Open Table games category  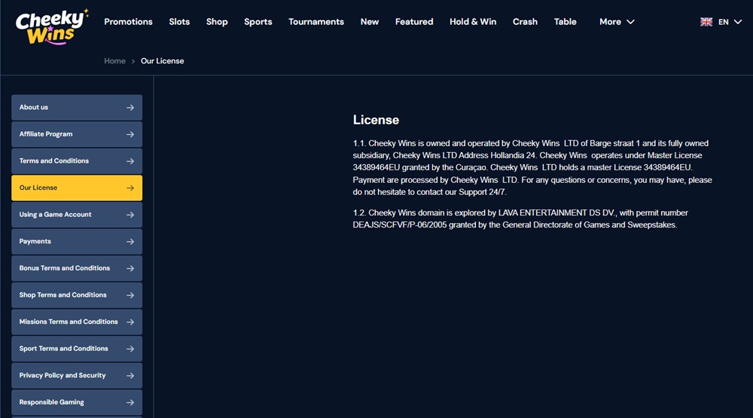566,22
